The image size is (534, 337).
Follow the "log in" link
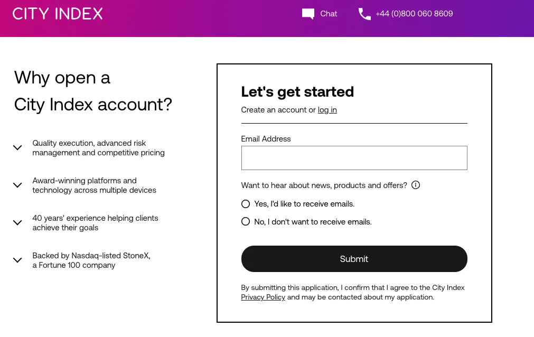(x=327, y=110)
